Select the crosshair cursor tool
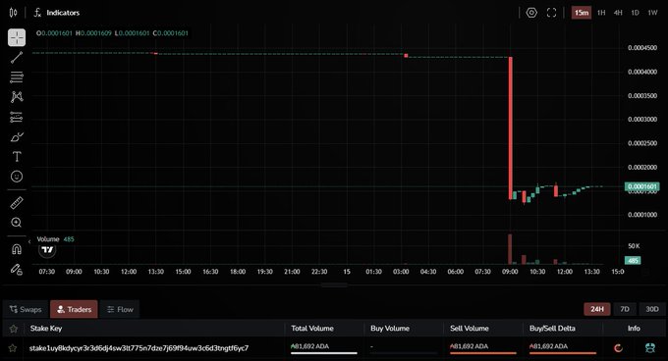Image resolution: width=668 pixels, height=361 pixels. pyautogui.click(x=17, y=37)
